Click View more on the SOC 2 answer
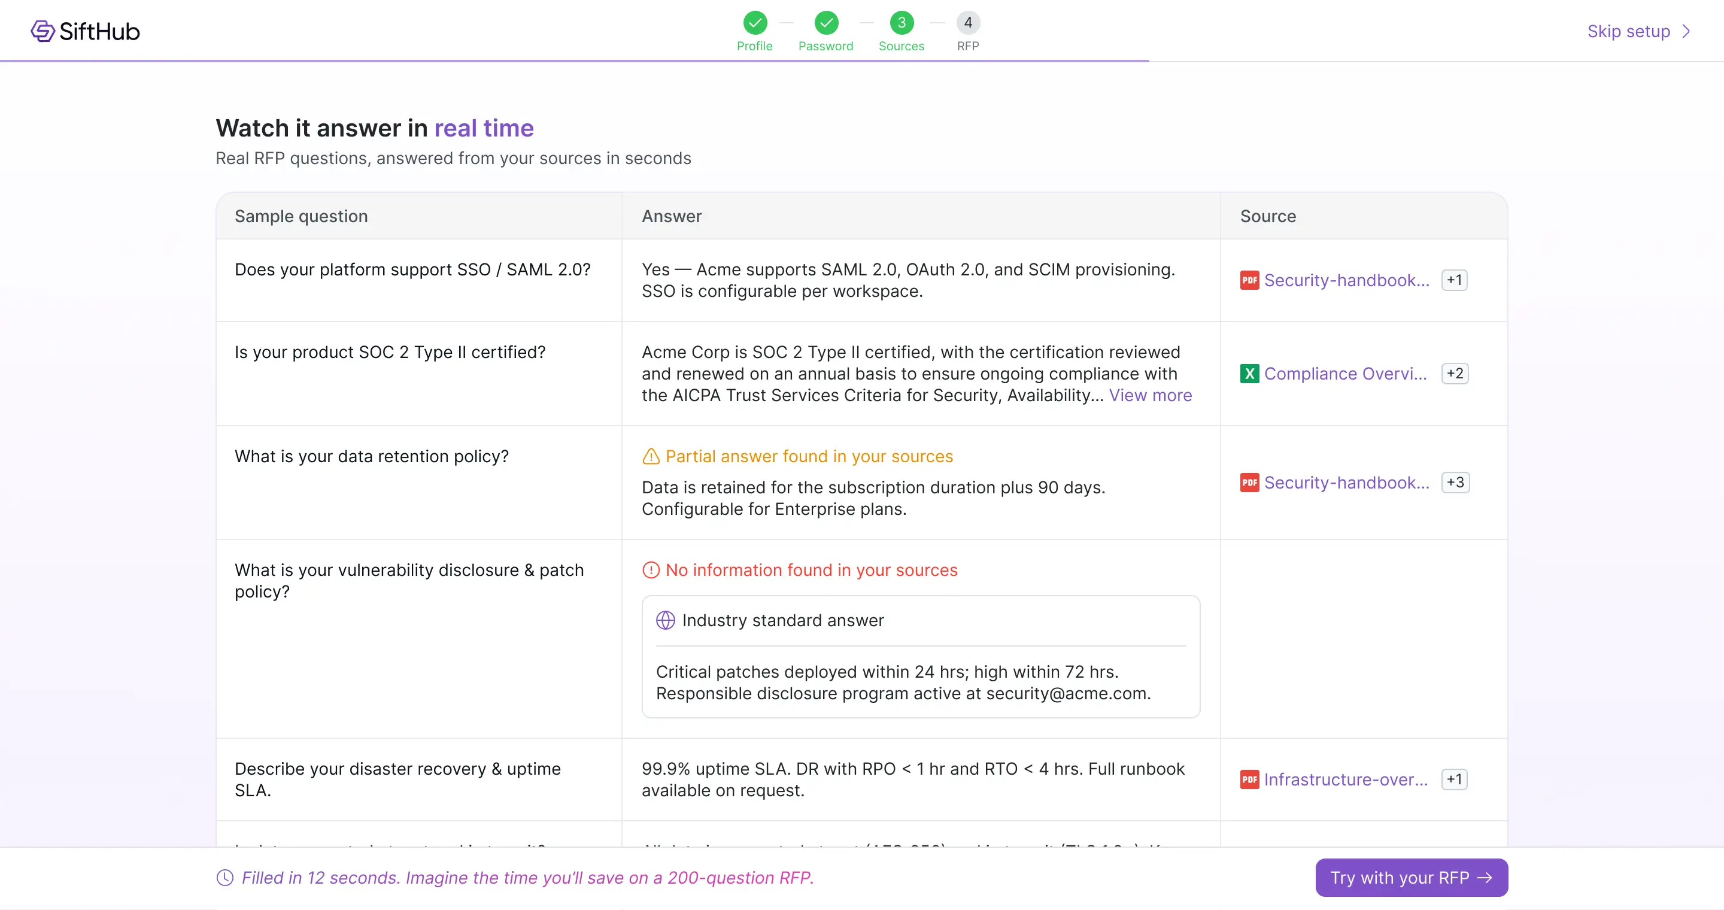1724x910 pixels. [1150, 396]
